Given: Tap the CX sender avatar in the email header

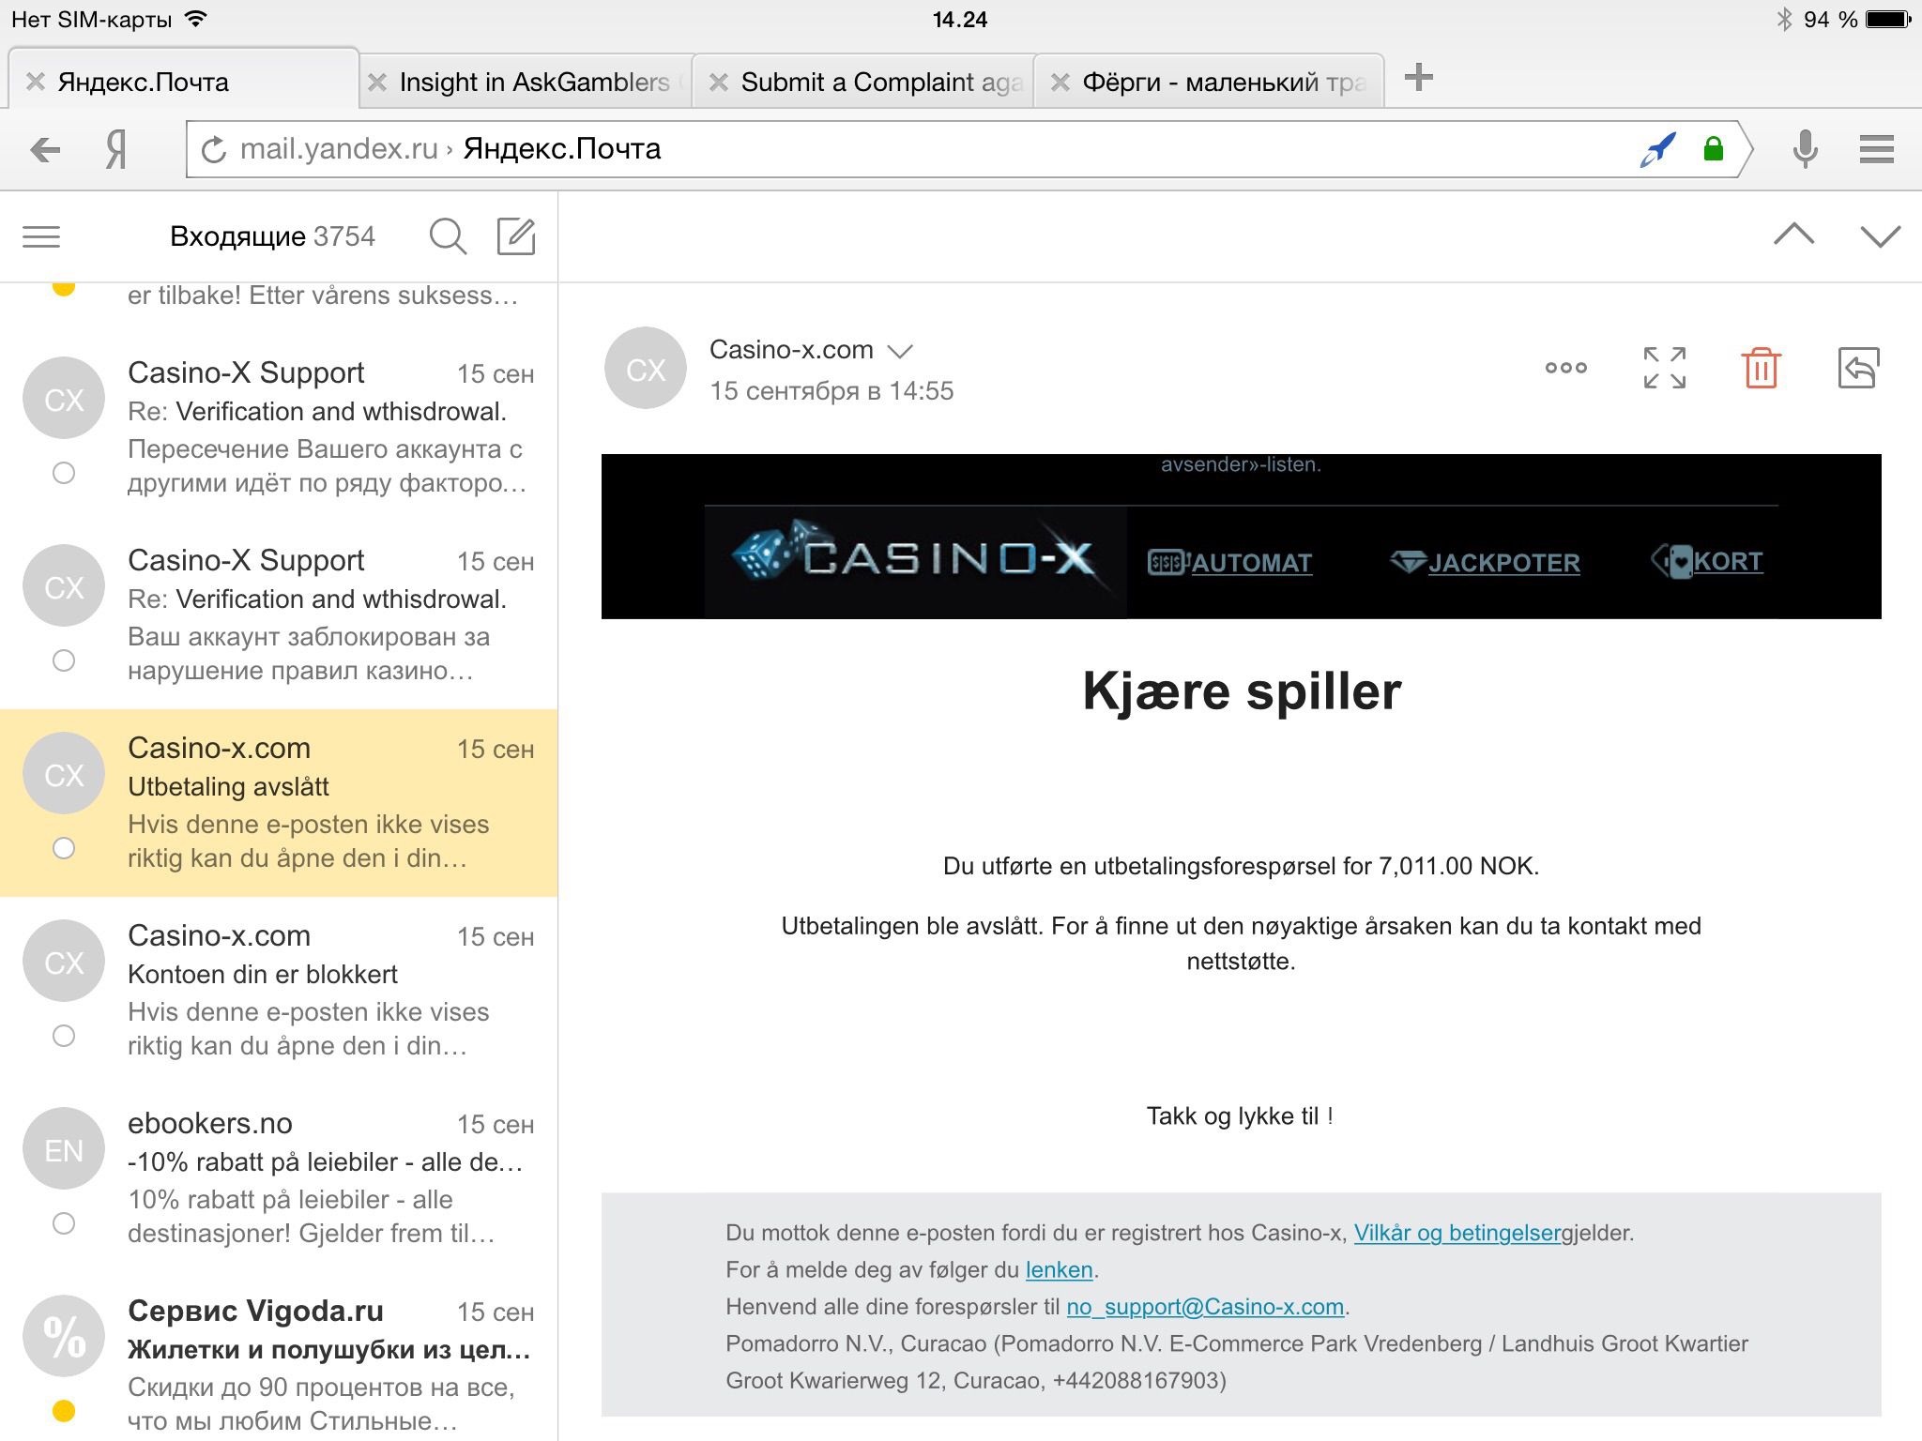Looking at the screenshot, I should click(646, 368).
